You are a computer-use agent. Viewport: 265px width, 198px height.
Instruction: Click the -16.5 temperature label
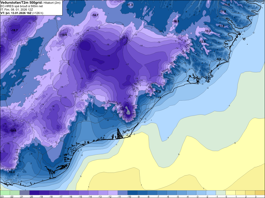(x=176, y=21)
